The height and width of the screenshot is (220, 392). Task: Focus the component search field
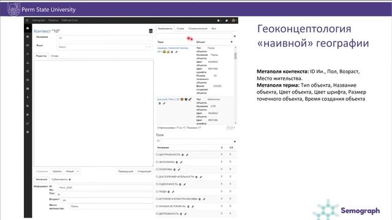click(194, 37)
